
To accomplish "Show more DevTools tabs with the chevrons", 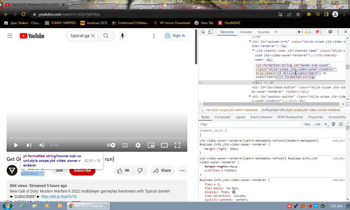I will (x=276, y=32).
